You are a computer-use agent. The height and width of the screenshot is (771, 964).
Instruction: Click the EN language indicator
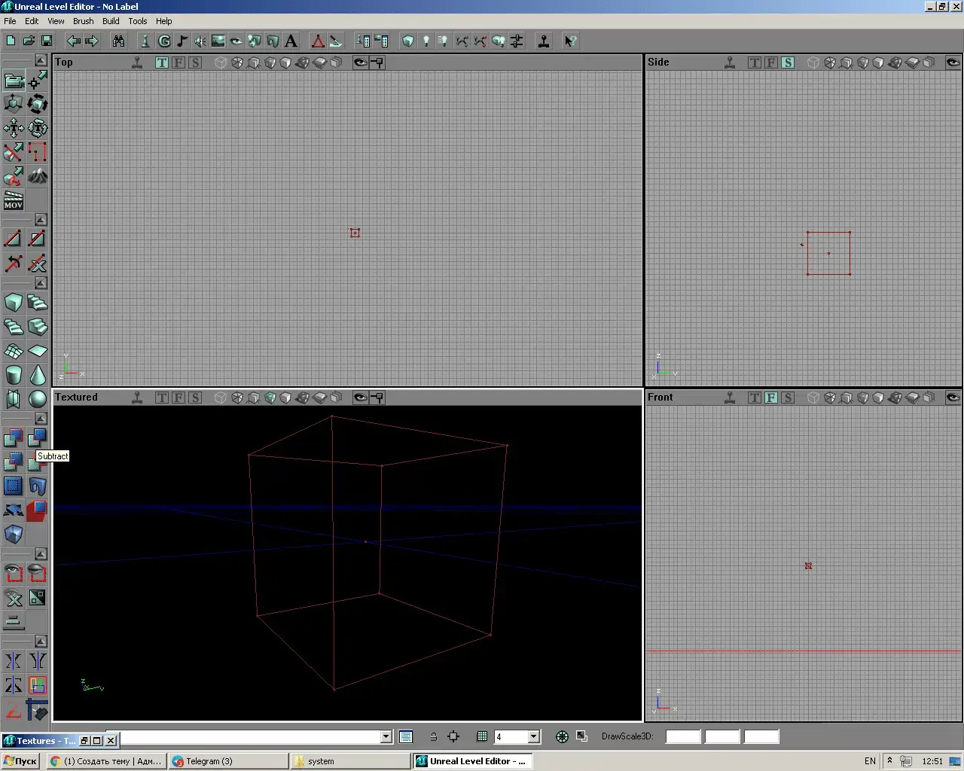(870, 761)
